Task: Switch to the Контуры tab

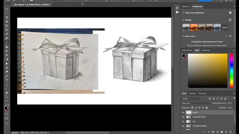Action: [x=202, y=93]
